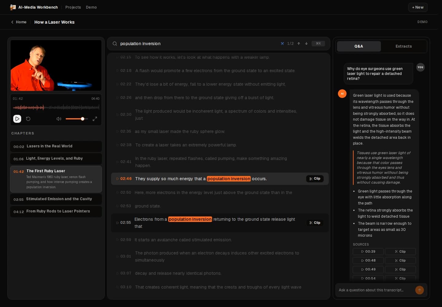Clear the search with the X icon
This screenshot has width=442, height=307.
click(x=282, y=44)
